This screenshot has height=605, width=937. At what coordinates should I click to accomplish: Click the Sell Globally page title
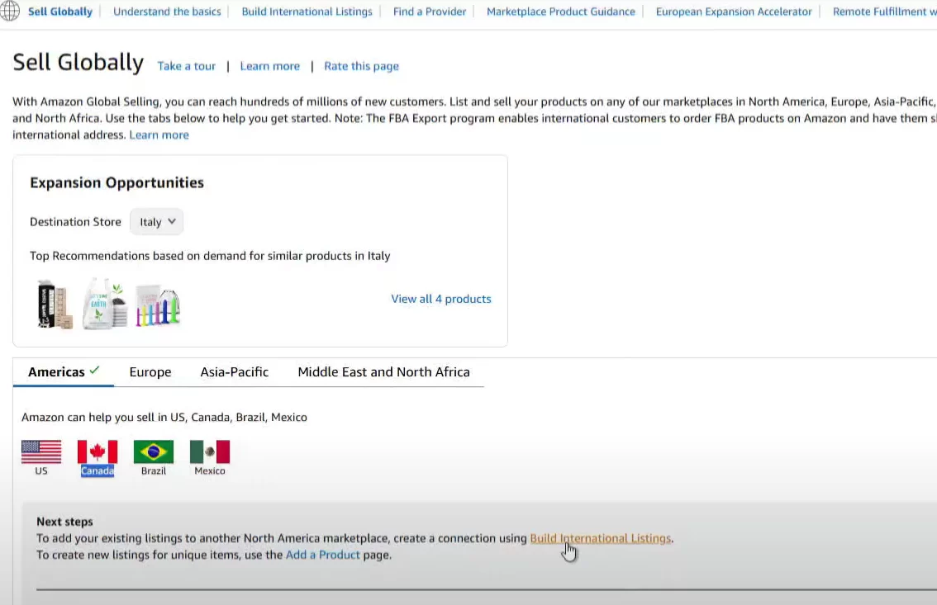(78, 63)
